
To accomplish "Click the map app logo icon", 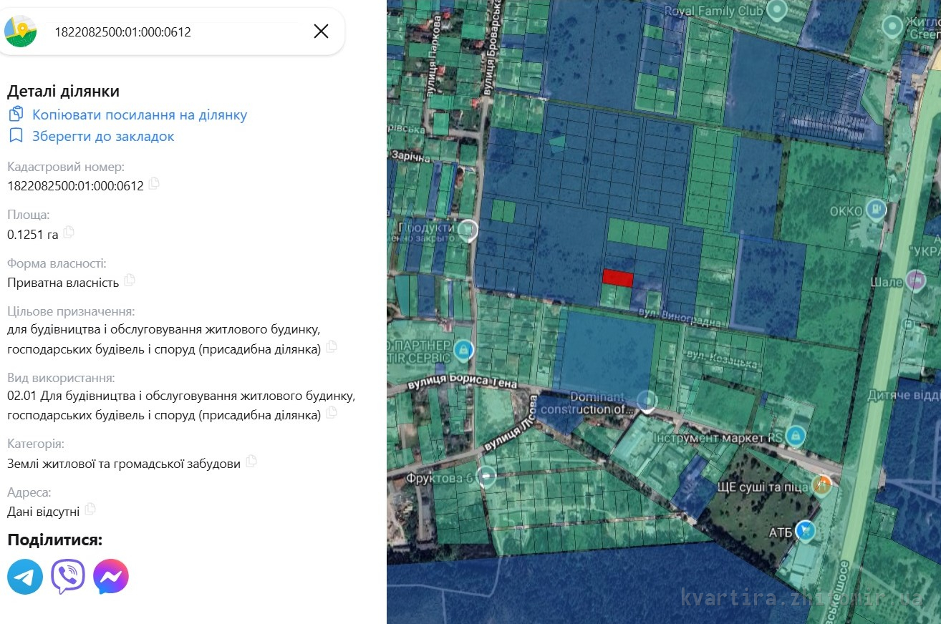I will tap(21, 31).
